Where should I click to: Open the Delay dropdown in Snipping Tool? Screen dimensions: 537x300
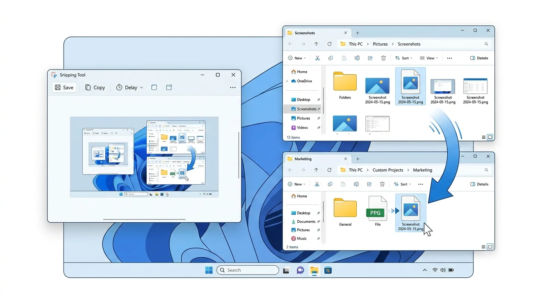click(x=130, y=87)
